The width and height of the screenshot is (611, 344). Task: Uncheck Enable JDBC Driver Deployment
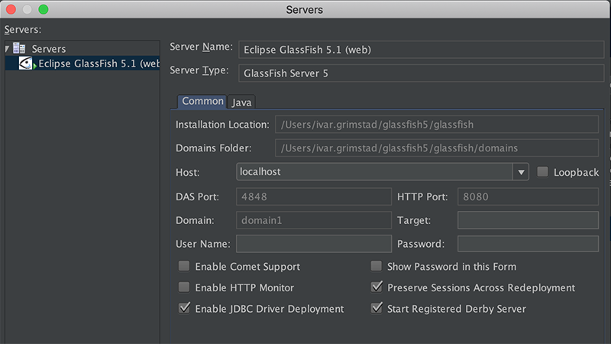[184, 308]
